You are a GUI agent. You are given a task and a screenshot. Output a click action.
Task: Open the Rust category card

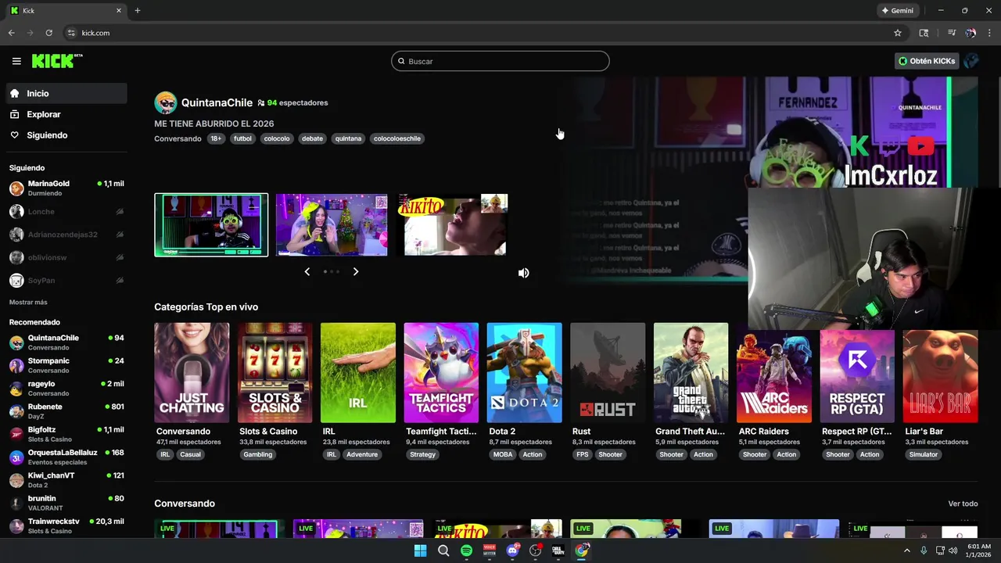tap(608, 373)
